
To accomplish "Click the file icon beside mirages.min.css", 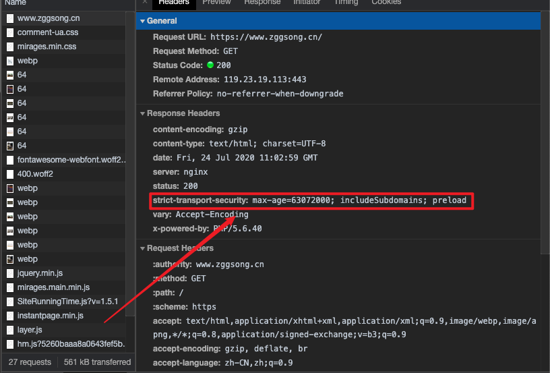I will coord(10,47).
